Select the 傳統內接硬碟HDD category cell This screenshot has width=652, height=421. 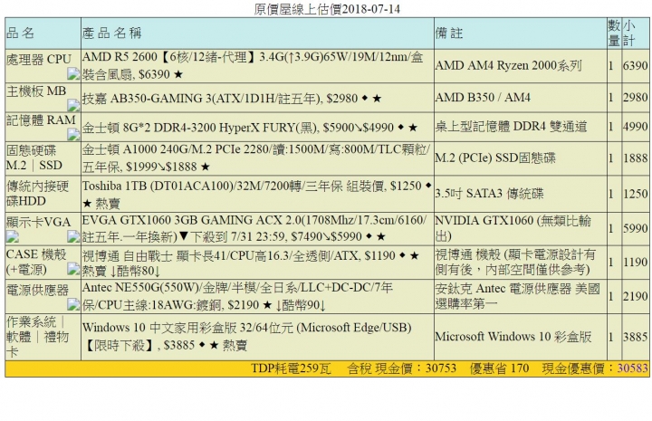tap(43, 194)
